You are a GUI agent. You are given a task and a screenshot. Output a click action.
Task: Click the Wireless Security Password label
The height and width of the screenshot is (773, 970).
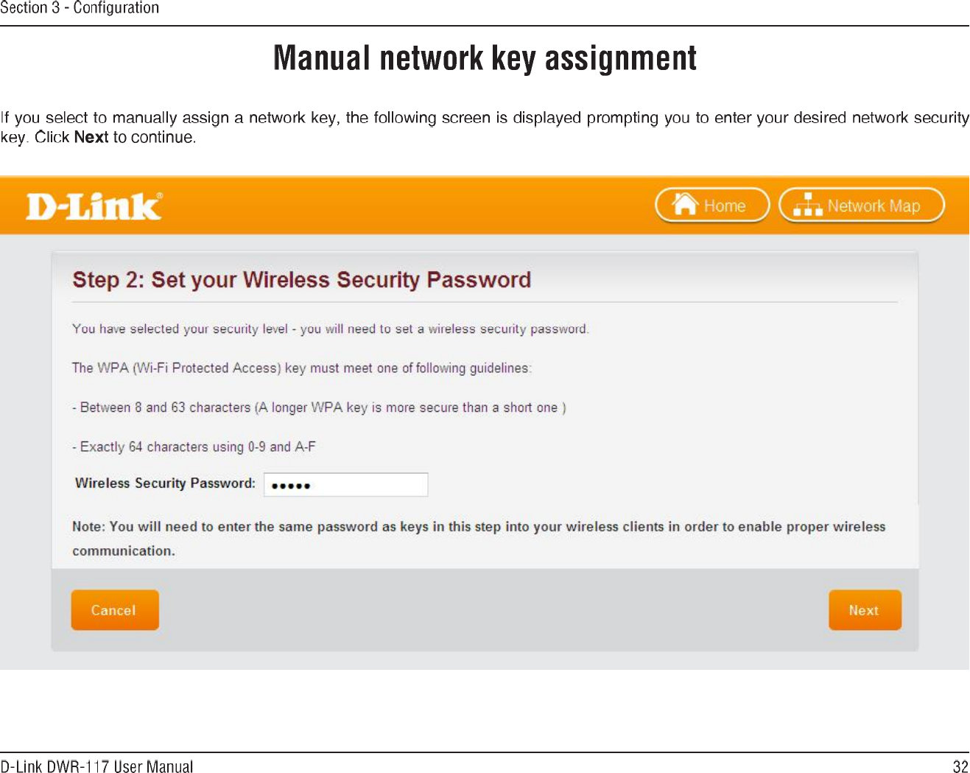(x=165, y=483)
